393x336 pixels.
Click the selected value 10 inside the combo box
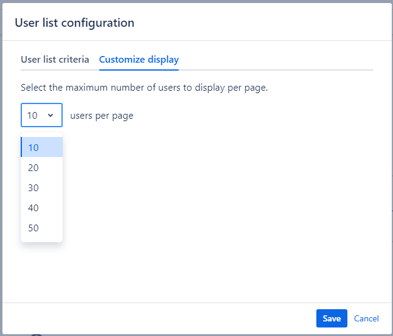[x=32, y=115]
